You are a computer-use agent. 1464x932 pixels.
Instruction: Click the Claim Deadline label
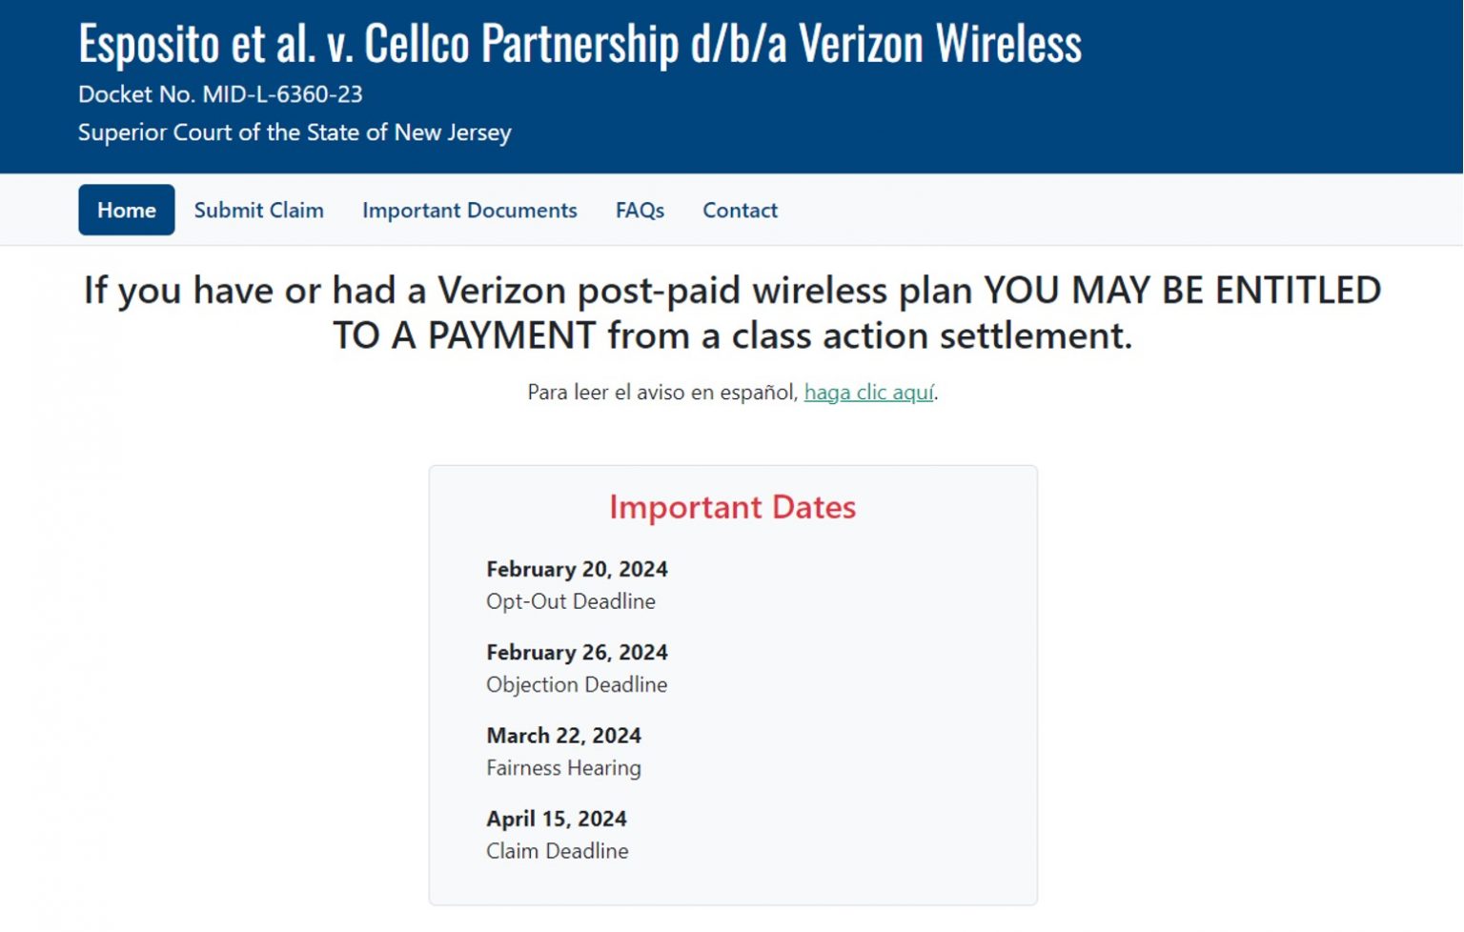click(x=557, y=850)
